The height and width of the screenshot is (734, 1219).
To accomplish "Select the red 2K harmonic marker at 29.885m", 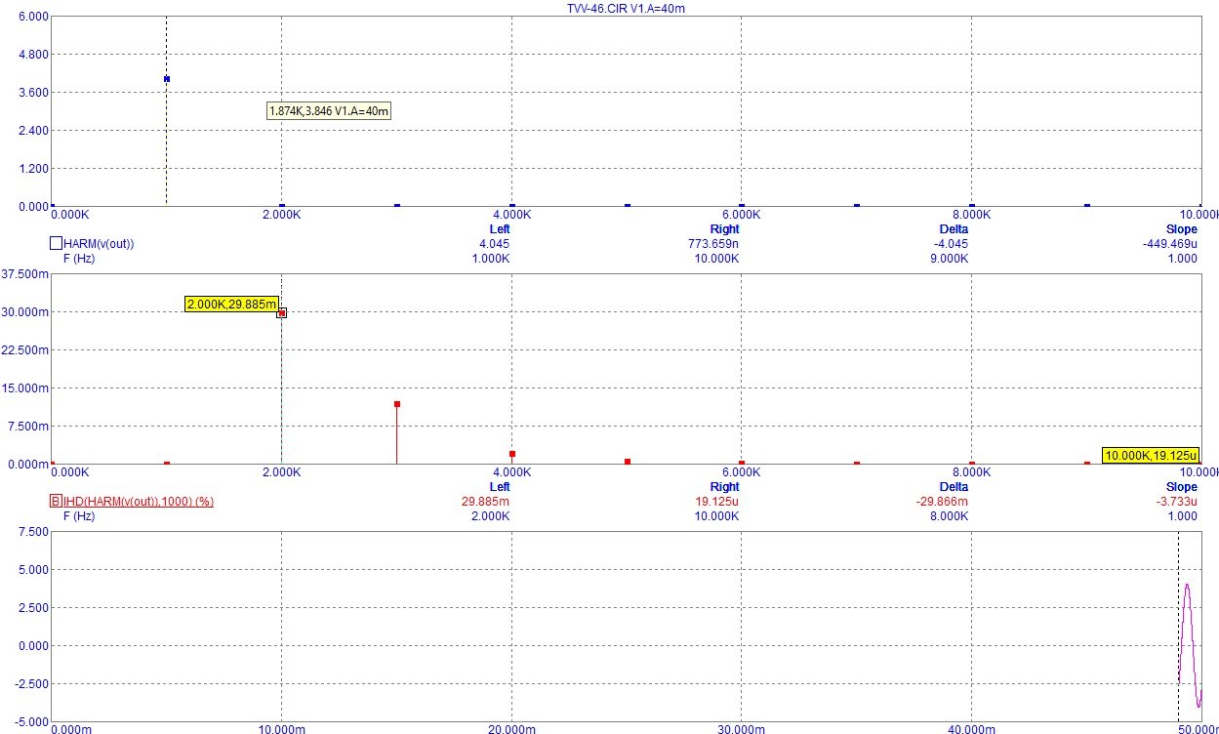I will 282,313.
